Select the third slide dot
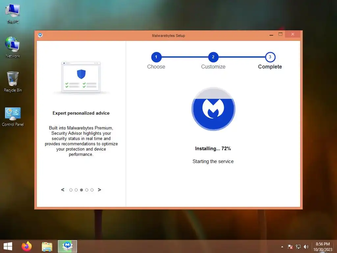The width and height of the screenshot is (337, 253). (x=82, y=190)
